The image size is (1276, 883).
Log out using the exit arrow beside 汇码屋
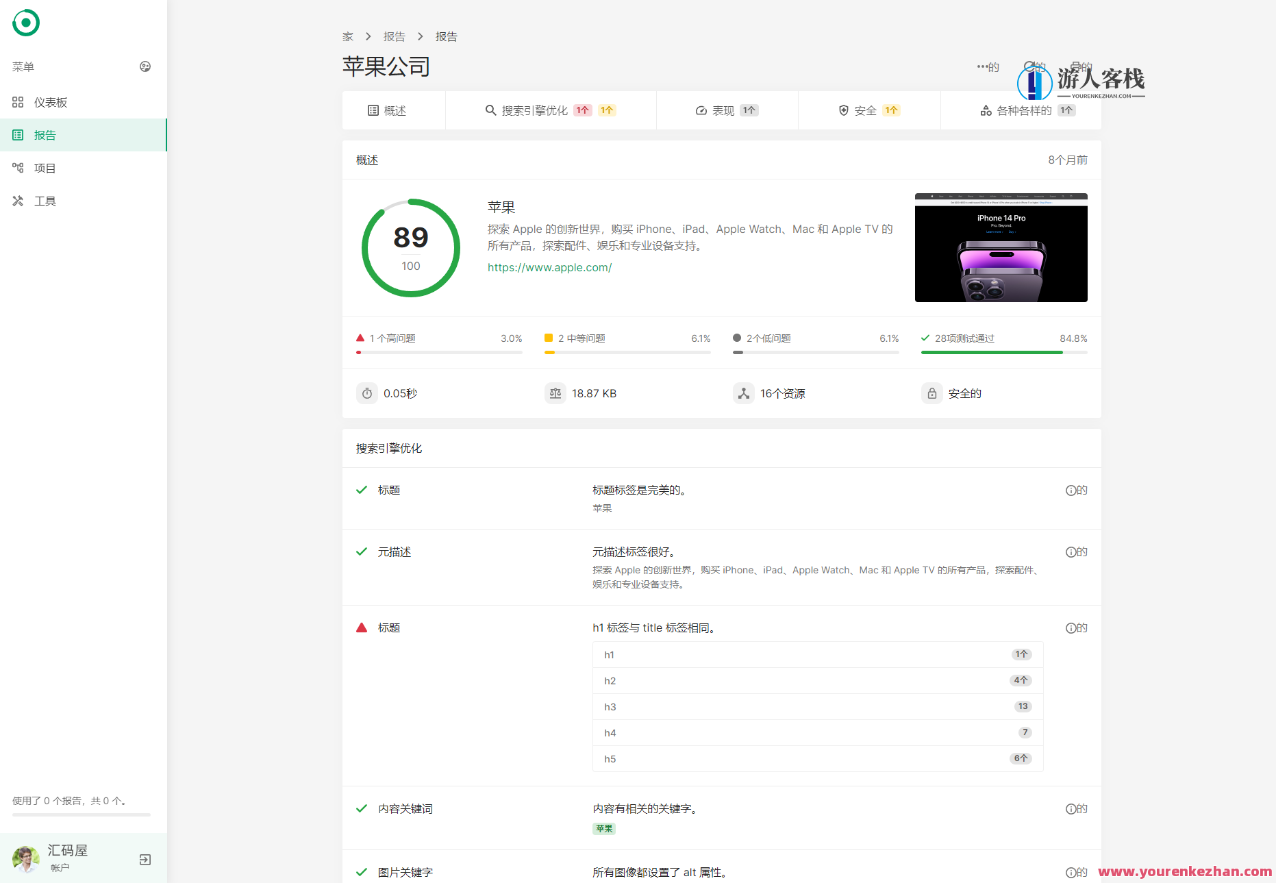click(x=145, y=858)
